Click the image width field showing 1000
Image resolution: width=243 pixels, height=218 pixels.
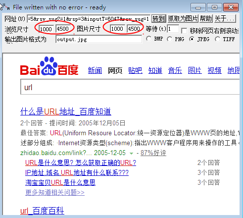[117, 29]
